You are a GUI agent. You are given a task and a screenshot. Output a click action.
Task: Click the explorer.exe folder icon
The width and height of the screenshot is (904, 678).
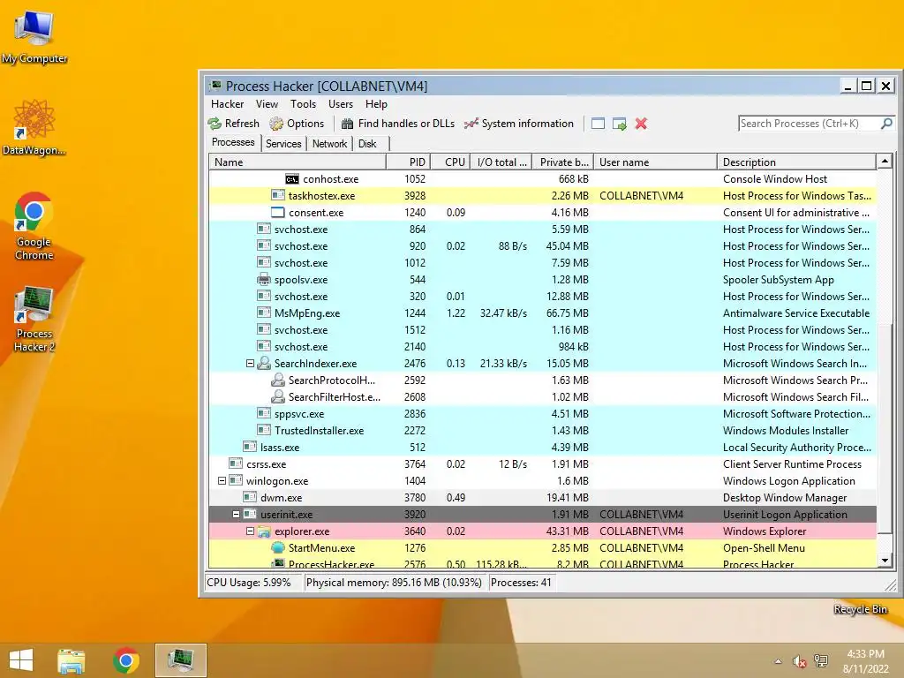coord(264,531)
